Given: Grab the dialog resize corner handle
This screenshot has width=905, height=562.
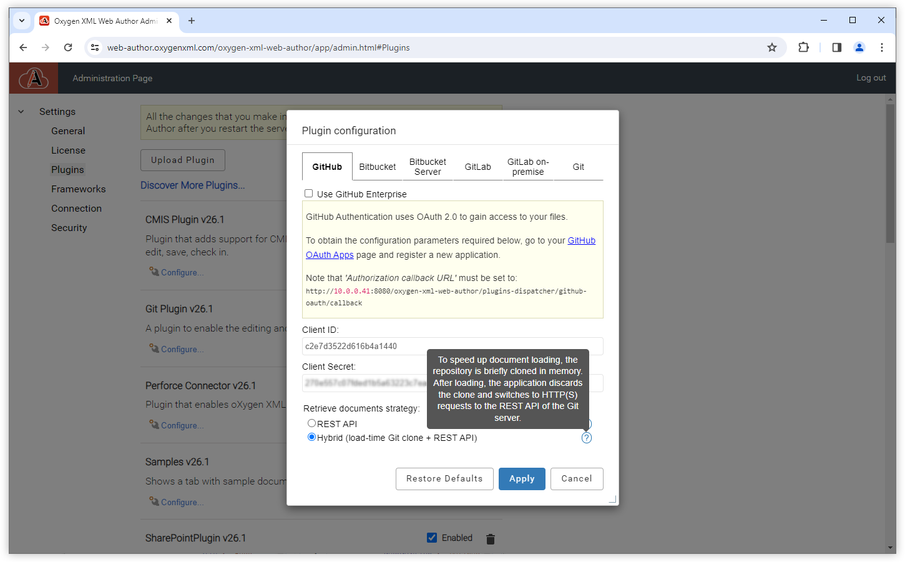Looking at the screenshot, I should click(612, 499).
